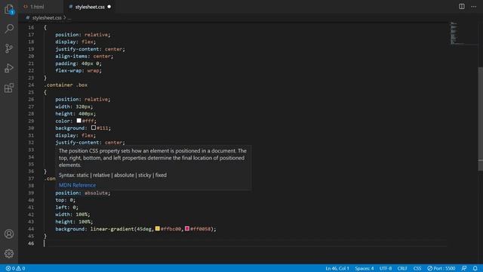Image resolution: width=483 pixels, height=272 pixels.
Task: Click the 'position: absolute;' line
Action: pyautogui.click(x=82, y=193)
